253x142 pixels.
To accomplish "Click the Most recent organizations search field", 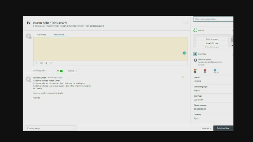I will point(213,19).
